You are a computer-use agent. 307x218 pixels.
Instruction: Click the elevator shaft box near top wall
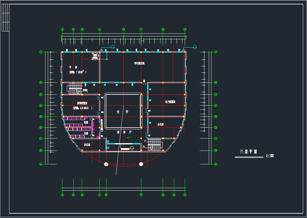click(95, 56)
